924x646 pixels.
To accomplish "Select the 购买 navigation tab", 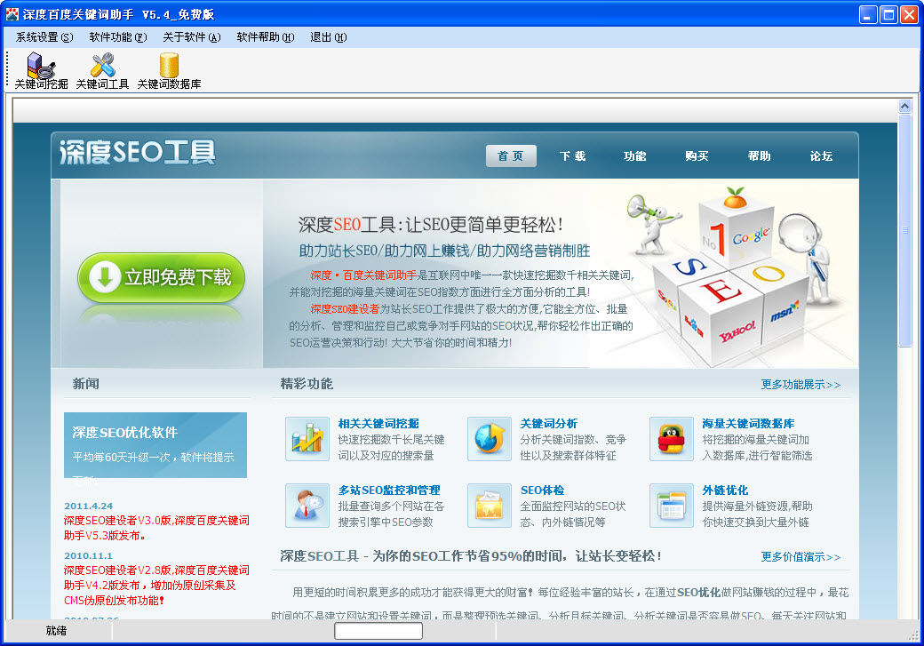I will pos(697,156).
